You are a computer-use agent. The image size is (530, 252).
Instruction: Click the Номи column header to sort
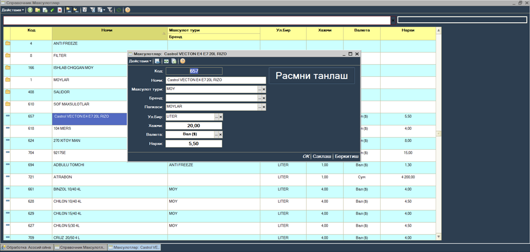107,30
